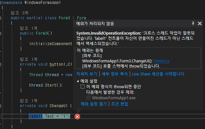Click the 다음에서 발생한 경우 제외: label
Screen dimensions: 205x129
pyautogui.click(x=110, y=92)
